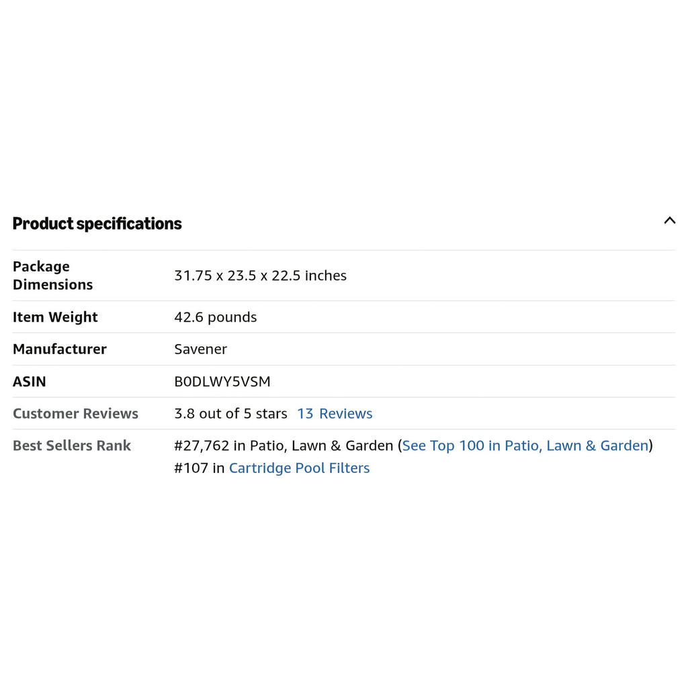Click the Best Sellers Rank label
Screen dimensions: 688x688
click(x=72, y=445)
